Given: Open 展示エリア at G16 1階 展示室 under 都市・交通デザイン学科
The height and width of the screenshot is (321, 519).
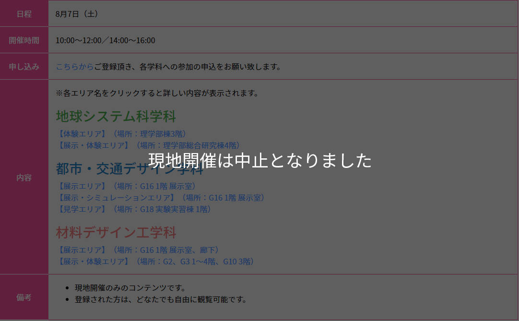Looking at the screenshot, I should pyautogui.click(x=126, y=186).
